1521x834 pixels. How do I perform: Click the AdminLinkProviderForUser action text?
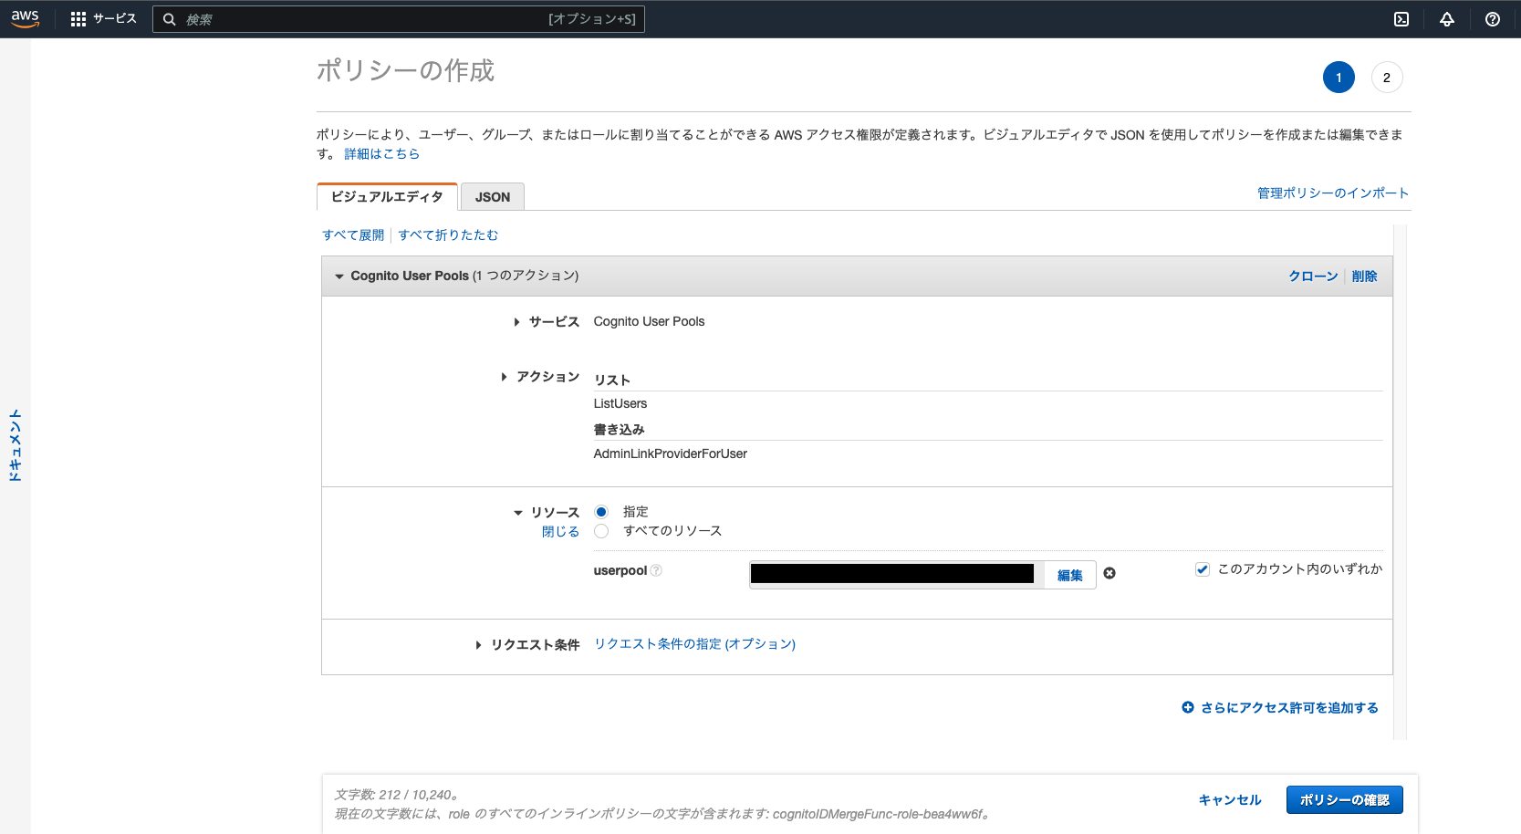671,454
